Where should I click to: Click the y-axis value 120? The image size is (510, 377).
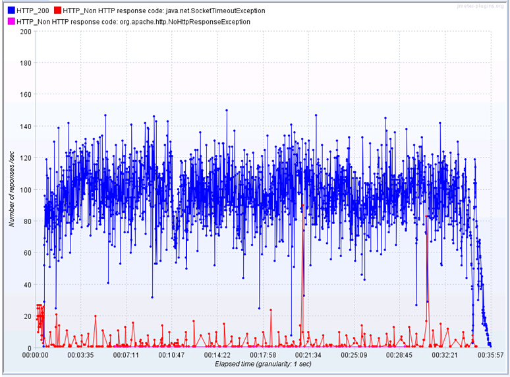pos(26,158)
